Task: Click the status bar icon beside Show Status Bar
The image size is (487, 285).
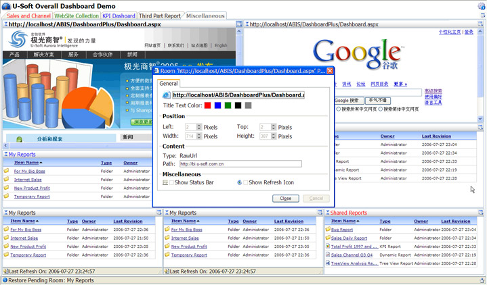Action: pos(165,182)
